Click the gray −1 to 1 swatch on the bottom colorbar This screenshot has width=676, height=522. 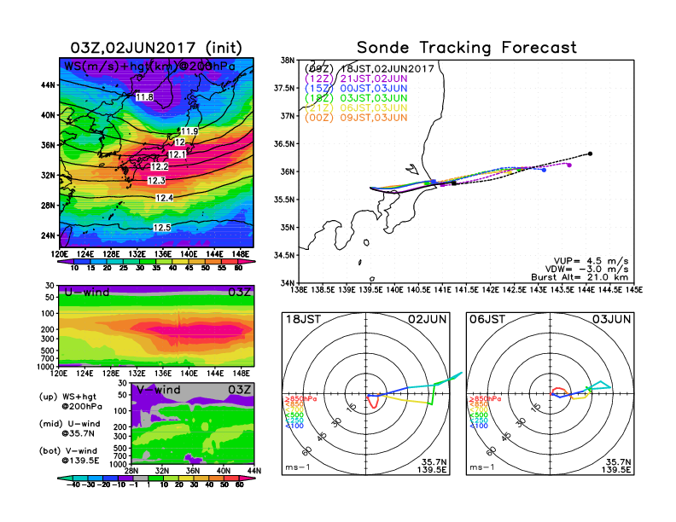[140, 478]
